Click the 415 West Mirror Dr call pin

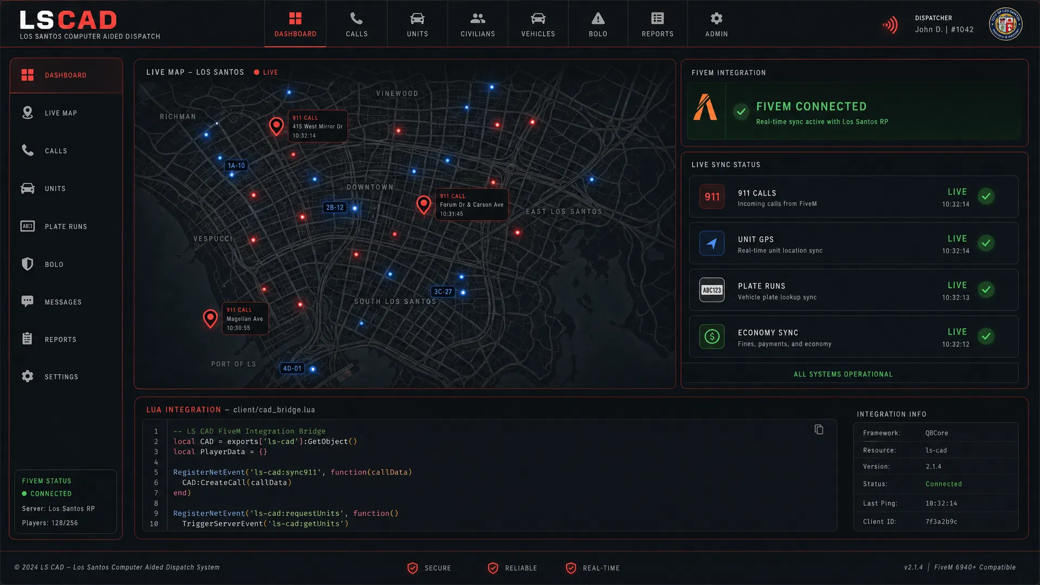click(276, 126)
